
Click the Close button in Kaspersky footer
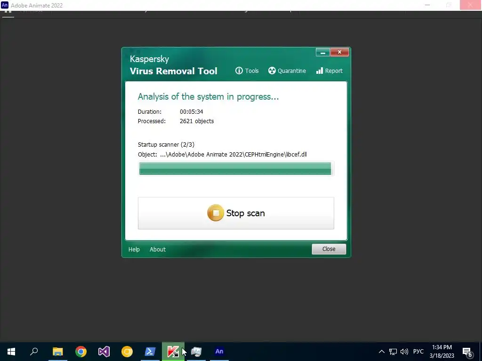[x=329, y=249]
